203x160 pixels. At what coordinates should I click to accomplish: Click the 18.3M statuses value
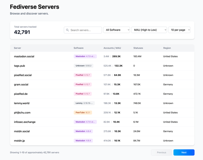pos(136,75)
